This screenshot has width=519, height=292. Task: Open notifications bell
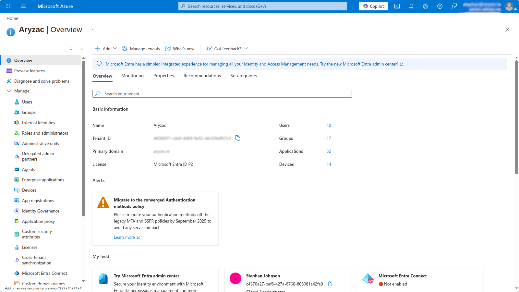pyautogui.click(x=411, y=6)
